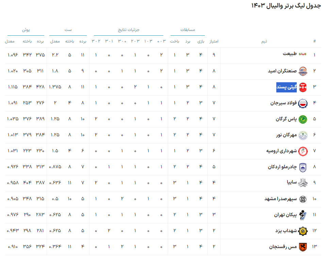Click the برد column header
The image size is (326, 260).
click(x=188, y=41)
